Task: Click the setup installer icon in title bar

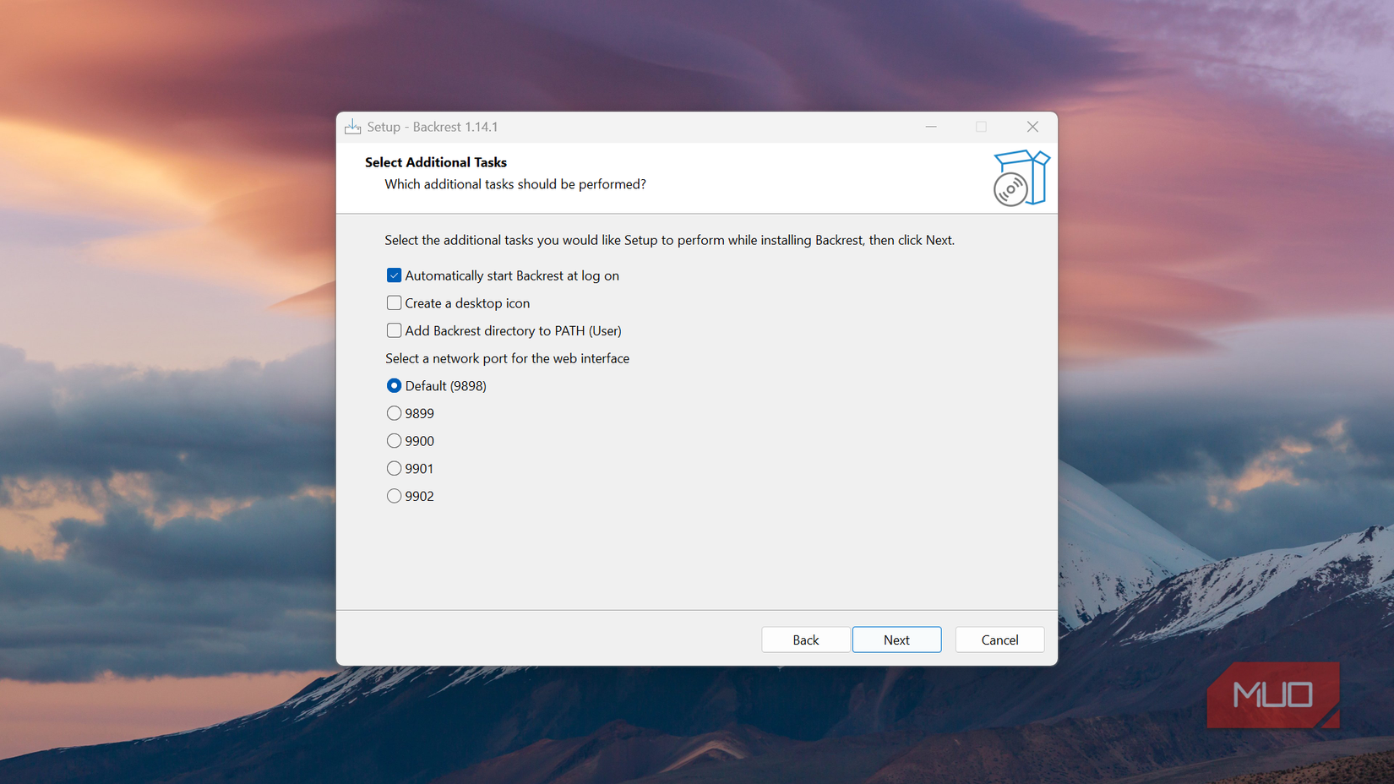Action: (x=352, y=127)
